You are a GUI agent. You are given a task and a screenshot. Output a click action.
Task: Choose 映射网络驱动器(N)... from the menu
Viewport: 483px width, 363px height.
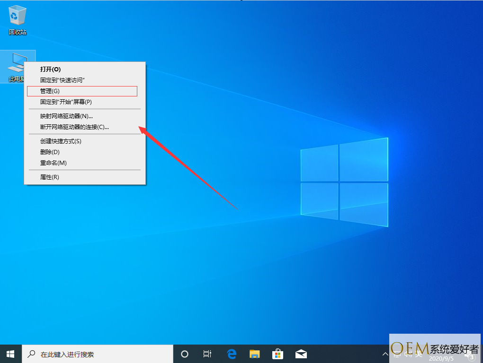(x=66, y=116)
